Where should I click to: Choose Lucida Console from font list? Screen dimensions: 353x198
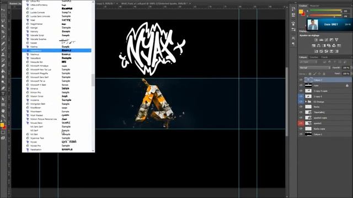click(x=38, y=12)
